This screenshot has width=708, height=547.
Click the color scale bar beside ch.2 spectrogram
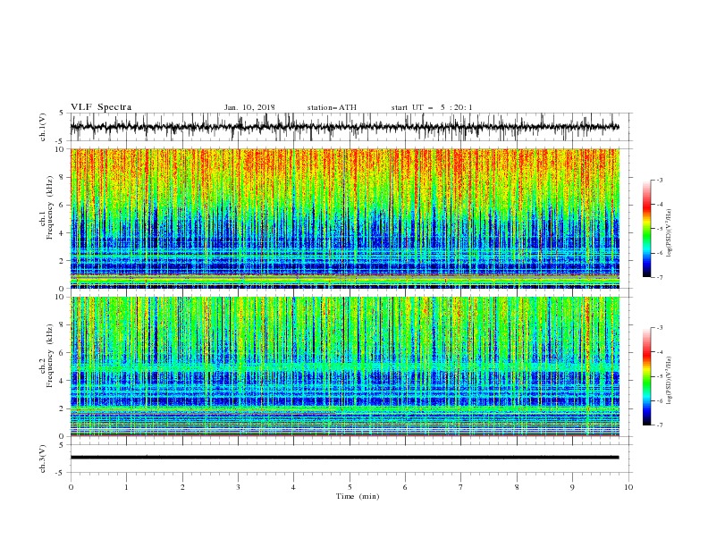click(647, 376)
